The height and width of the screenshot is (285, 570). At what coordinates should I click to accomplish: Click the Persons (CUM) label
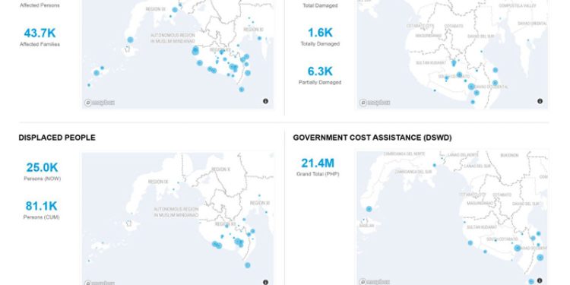(42, 217)
